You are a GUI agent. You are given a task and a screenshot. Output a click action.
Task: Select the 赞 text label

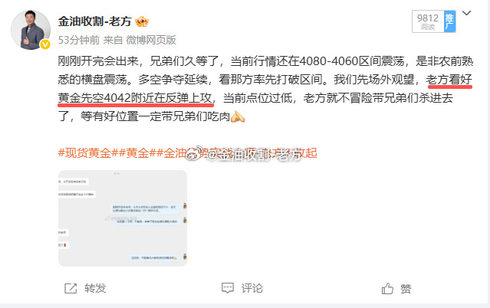406,288
